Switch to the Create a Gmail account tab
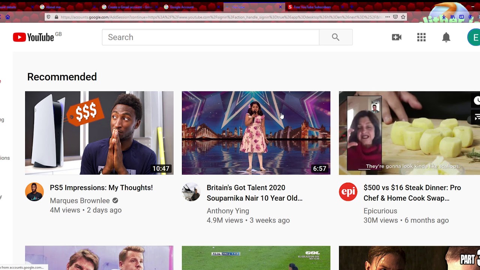The image size is (480, 270). point(129,7)
